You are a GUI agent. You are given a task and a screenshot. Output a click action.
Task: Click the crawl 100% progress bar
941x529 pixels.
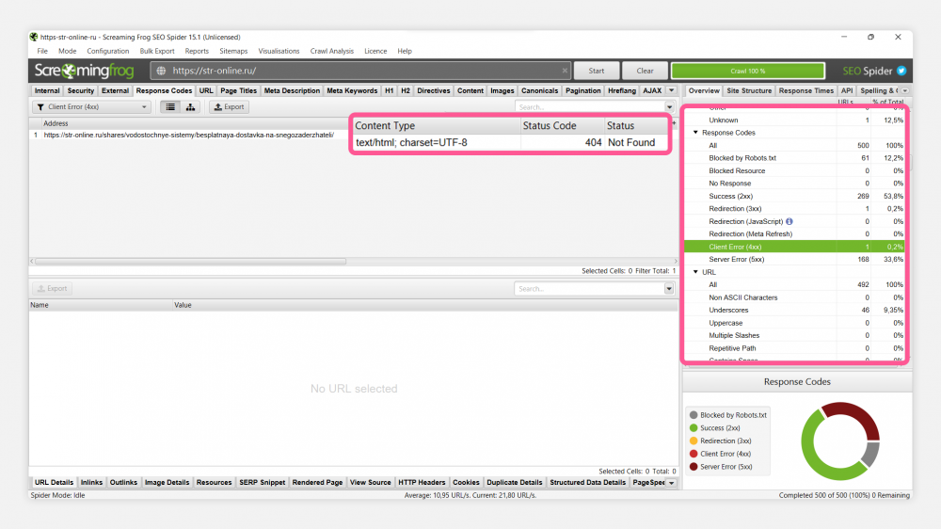click(748, 71)
